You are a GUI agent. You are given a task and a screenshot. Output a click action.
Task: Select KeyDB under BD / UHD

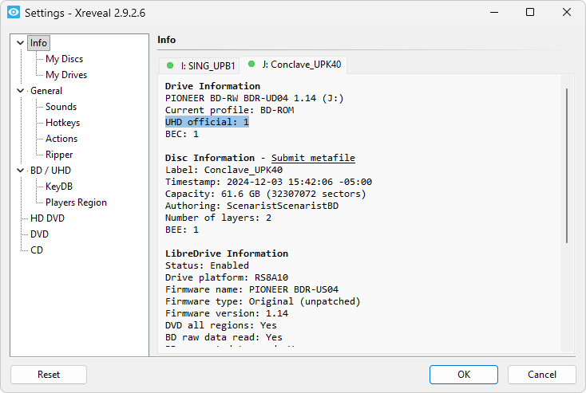(x=59, y=187)
